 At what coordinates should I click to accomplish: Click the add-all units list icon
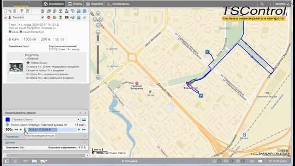[x=27, y=11]
